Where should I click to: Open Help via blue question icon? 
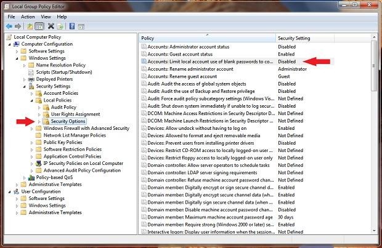72,26
